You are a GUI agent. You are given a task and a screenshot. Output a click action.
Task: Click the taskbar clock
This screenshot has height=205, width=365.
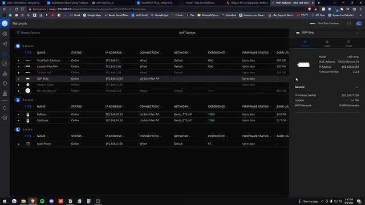point(348,201)
